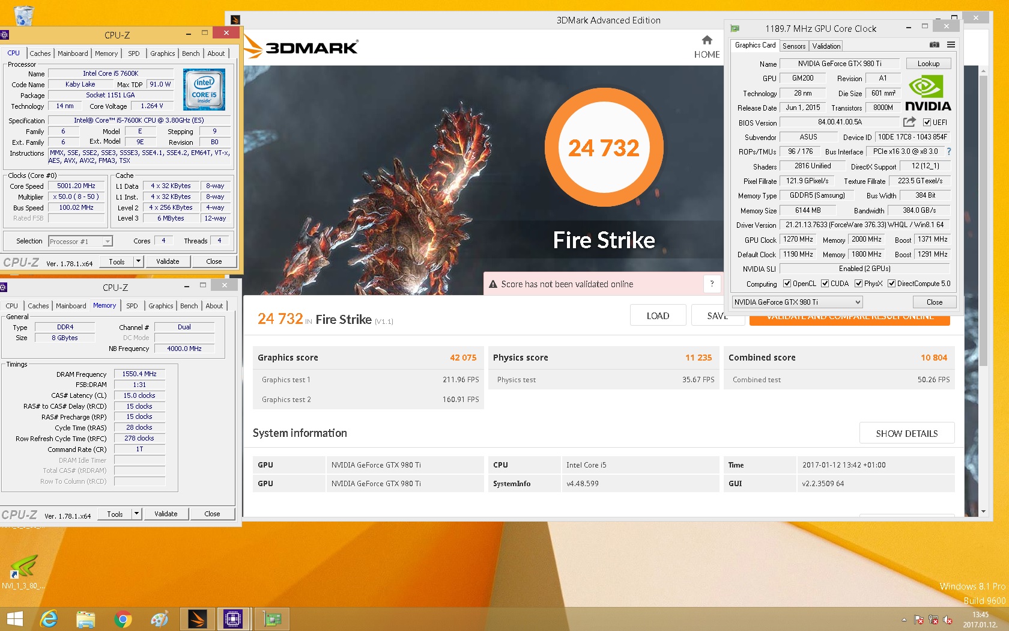The height and width of the screenshot is (631, 1009).
Task: Open the Bench tab in upper CPU-Z window
Action: 191,53
